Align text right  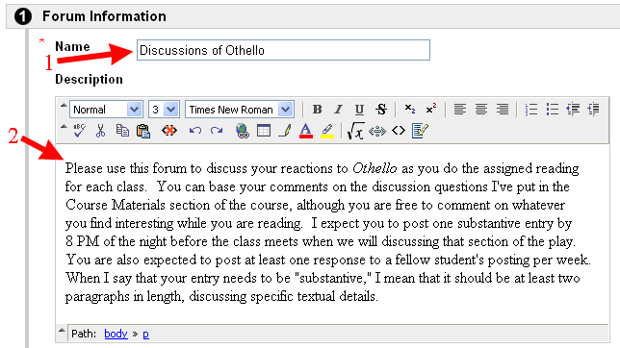pos(503,109)
